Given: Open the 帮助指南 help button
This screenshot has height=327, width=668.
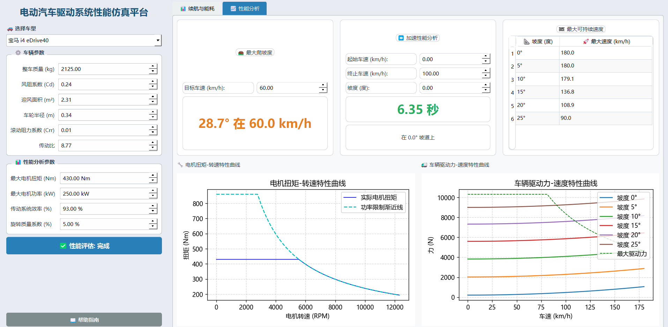Looking at the screenshot, I should click(x=84, y=320).
